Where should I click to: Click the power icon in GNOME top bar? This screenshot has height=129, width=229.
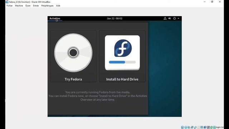(x=175, y=18)
